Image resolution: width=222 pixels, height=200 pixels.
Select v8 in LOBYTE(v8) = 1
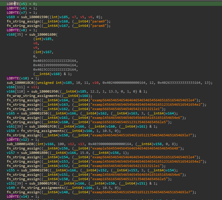click(23, 30)
